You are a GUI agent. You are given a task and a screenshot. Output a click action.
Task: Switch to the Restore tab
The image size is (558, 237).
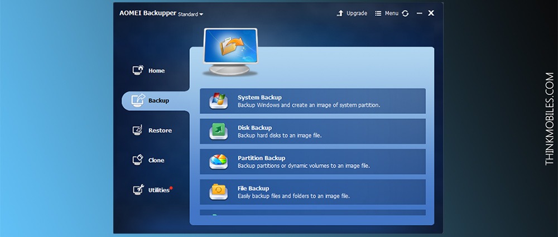click(160, 130)
